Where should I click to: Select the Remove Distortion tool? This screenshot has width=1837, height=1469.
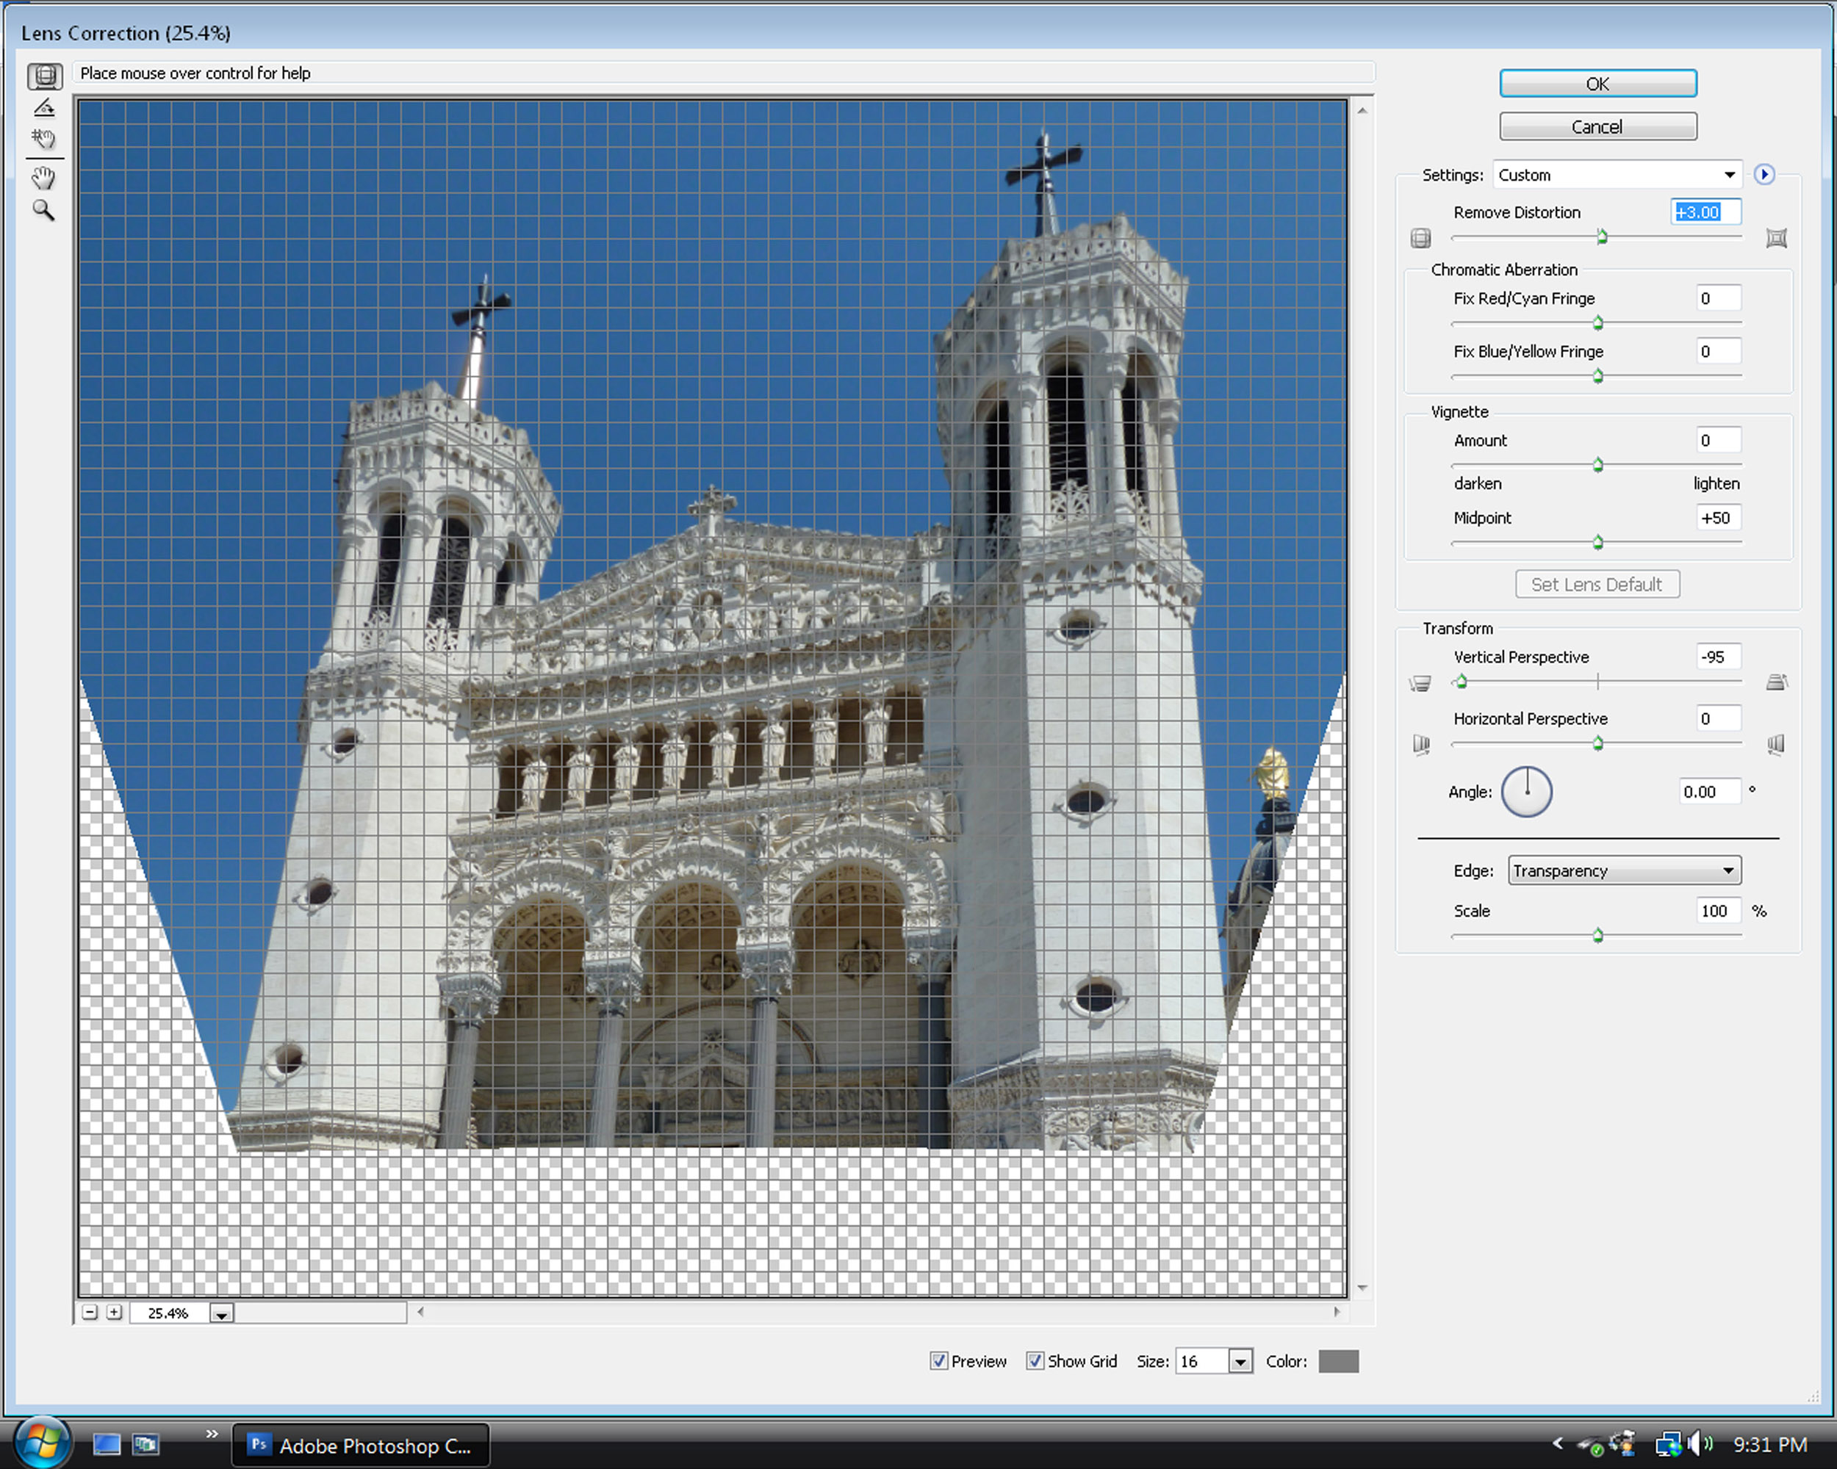tap(44, 76)
